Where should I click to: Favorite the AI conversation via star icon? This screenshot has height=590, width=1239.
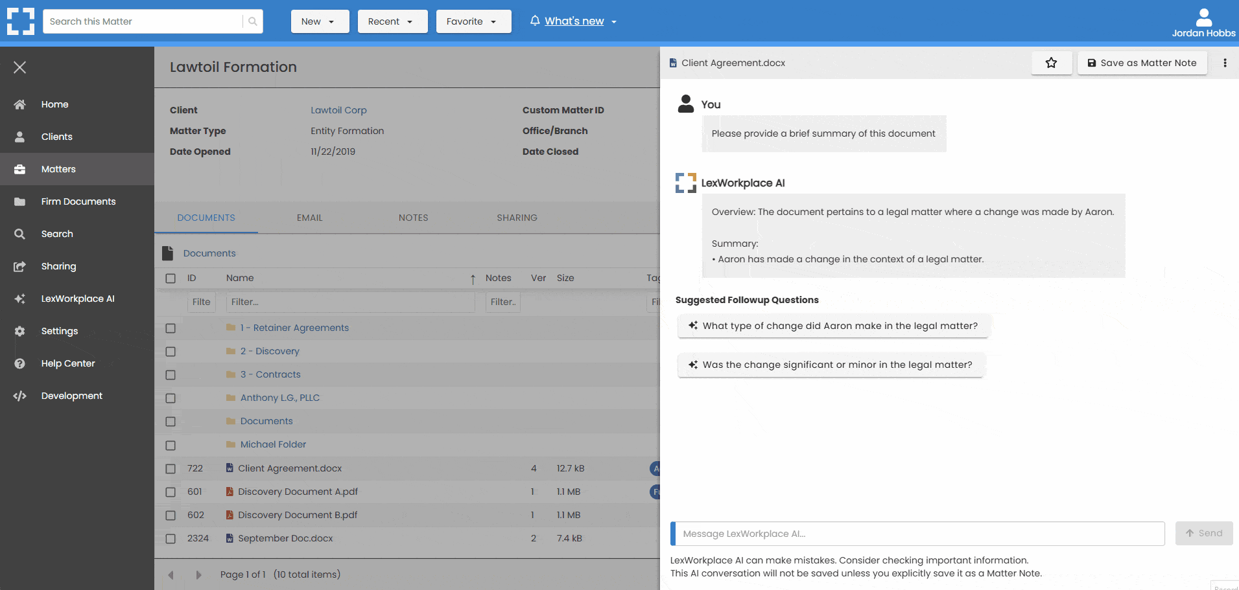[x=1051, y=63]
